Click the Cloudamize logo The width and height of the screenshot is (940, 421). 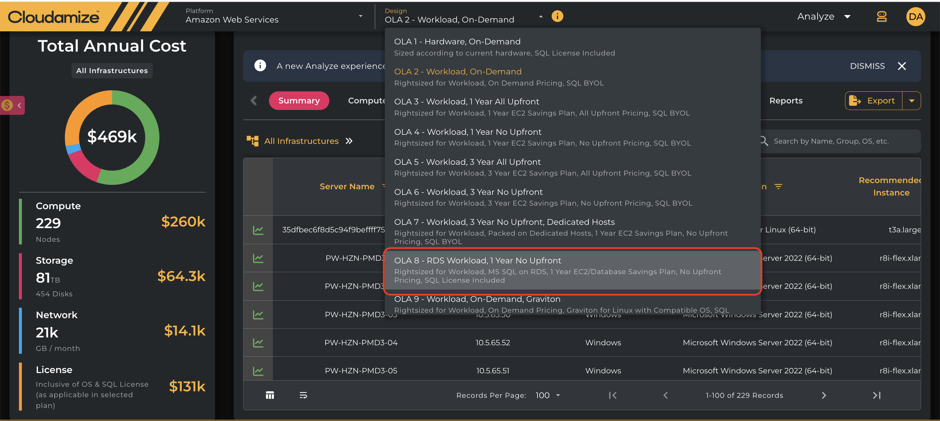tap(54, 17)
